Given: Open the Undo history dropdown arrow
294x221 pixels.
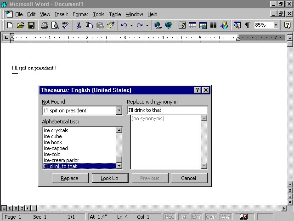Looking at the screenshot, I should [131, 25].
